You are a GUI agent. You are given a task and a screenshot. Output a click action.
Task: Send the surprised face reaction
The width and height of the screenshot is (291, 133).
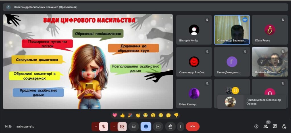coord(153,115)
